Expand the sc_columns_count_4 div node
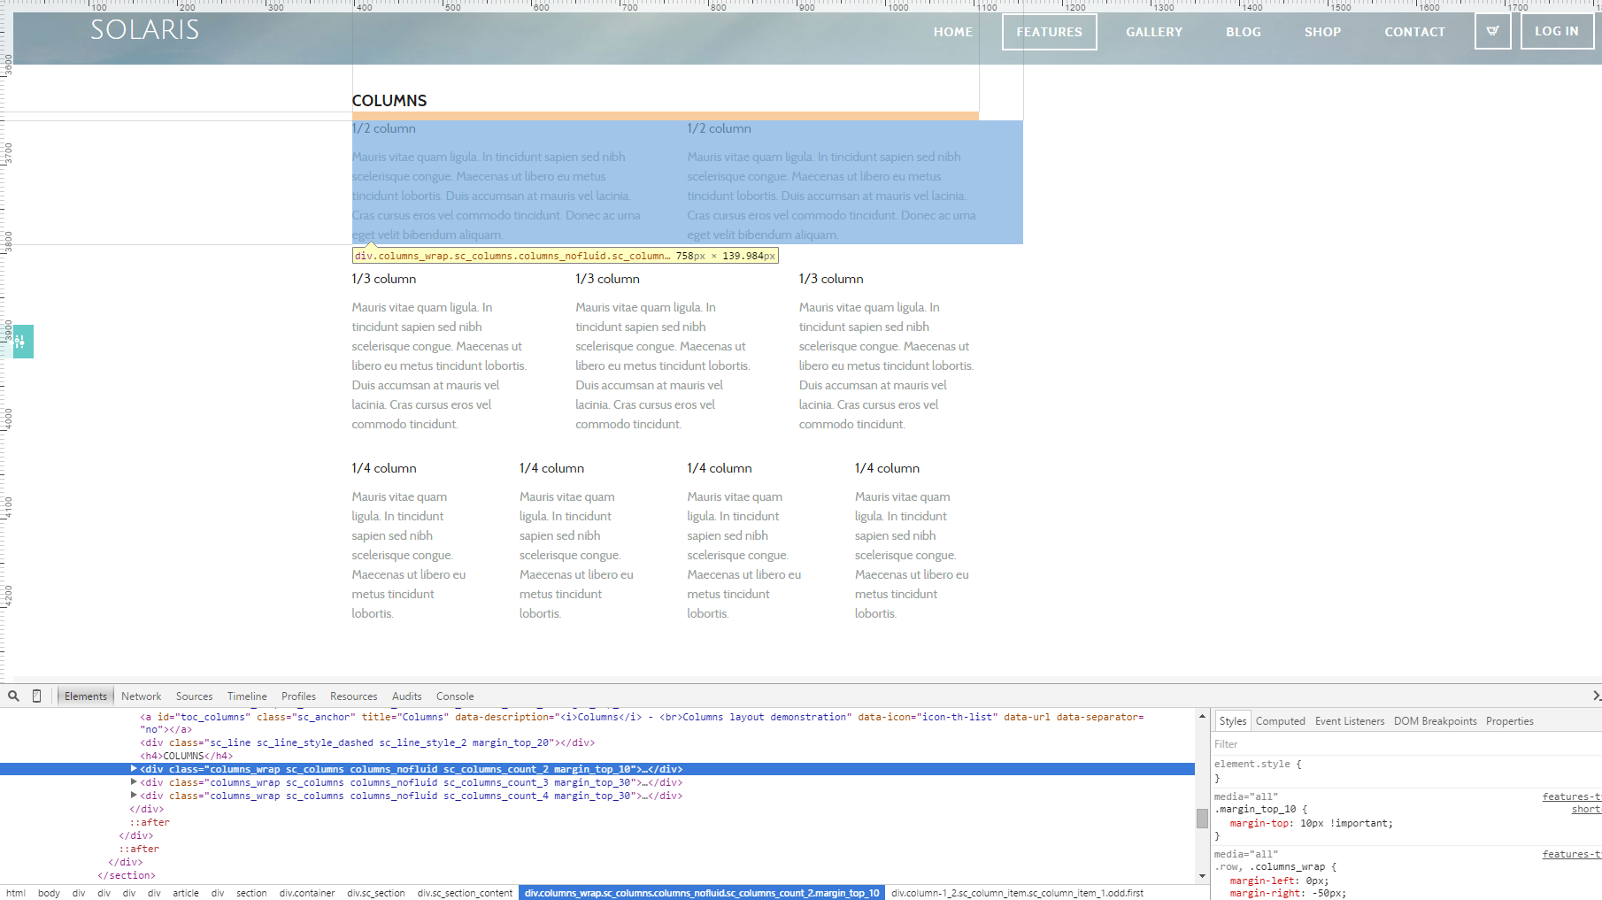This screenshot has width=1602, height=900. (134, 796)
